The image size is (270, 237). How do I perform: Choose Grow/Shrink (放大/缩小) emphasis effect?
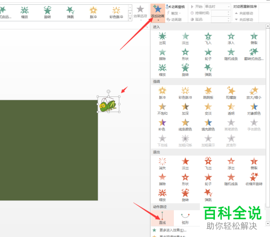(254, 93)
